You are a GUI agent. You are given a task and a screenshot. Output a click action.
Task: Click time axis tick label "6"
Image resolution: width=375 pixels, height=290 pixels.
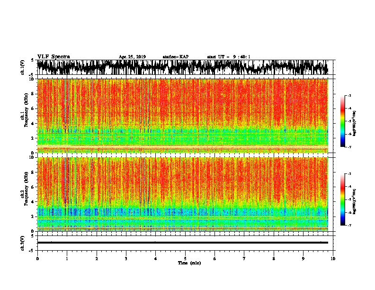coord(215,259)
